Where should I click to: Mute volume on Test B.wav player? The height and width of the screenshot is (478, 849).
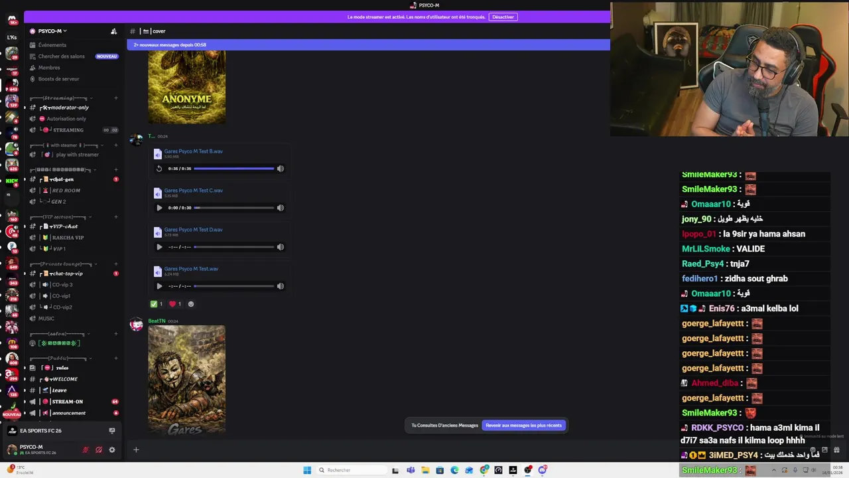[x=281, y=169]
